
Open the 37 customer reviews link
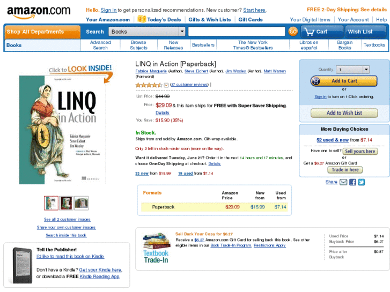[189, 85]
